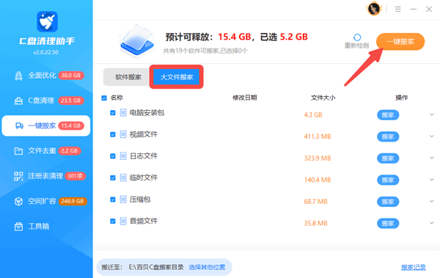
Task: Click 搬家 button for 临时文件
Action: click(x=388, y=180)
